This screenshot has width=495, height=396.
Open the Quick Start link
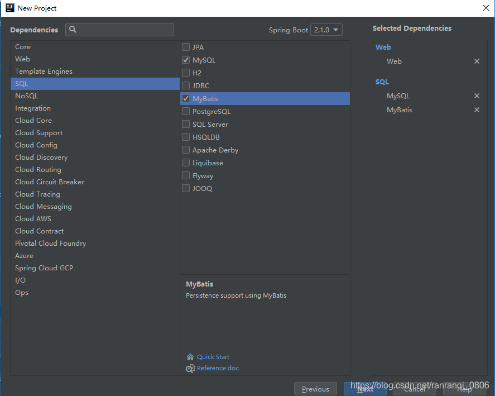coord(213,357)
